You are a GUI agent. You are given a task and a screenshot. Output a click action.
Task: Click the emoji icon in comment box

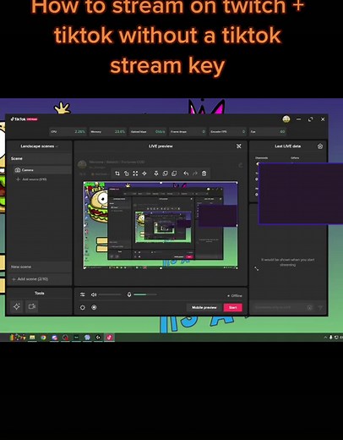309,307
